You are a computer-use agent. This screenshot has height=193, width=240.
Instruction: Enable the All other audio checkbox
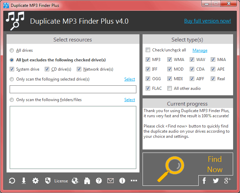pos(169,88)
